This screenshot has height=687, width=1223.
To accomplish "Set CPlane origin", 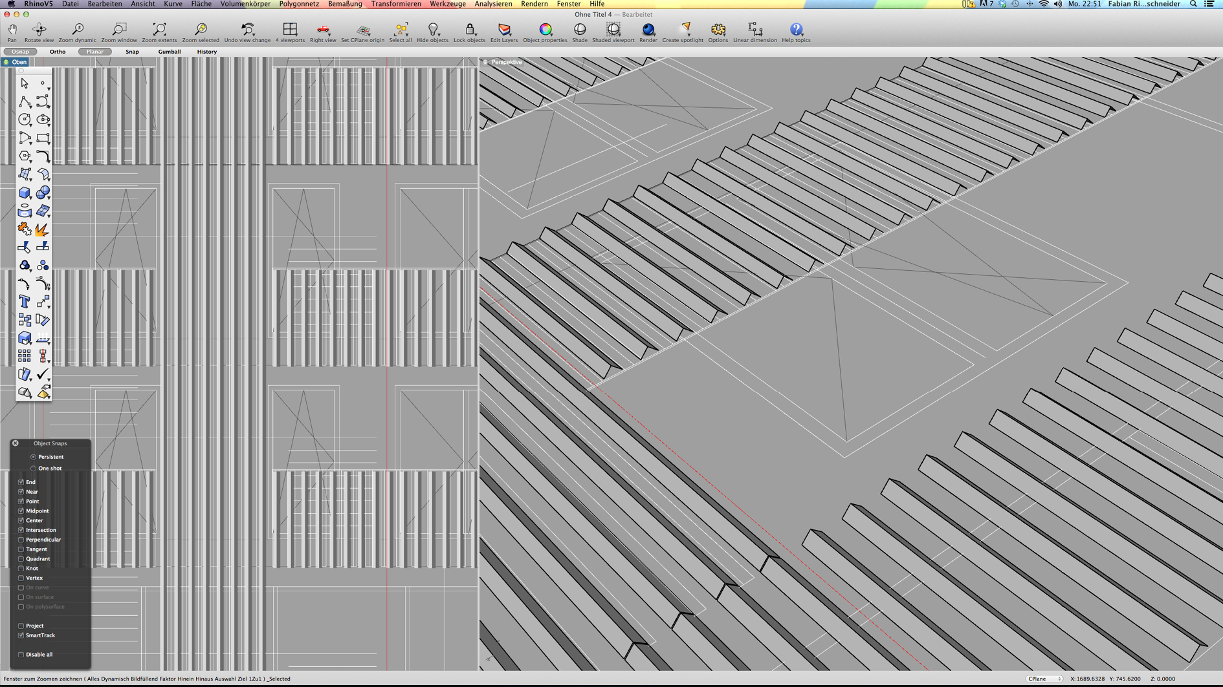I will pos(362,32).
